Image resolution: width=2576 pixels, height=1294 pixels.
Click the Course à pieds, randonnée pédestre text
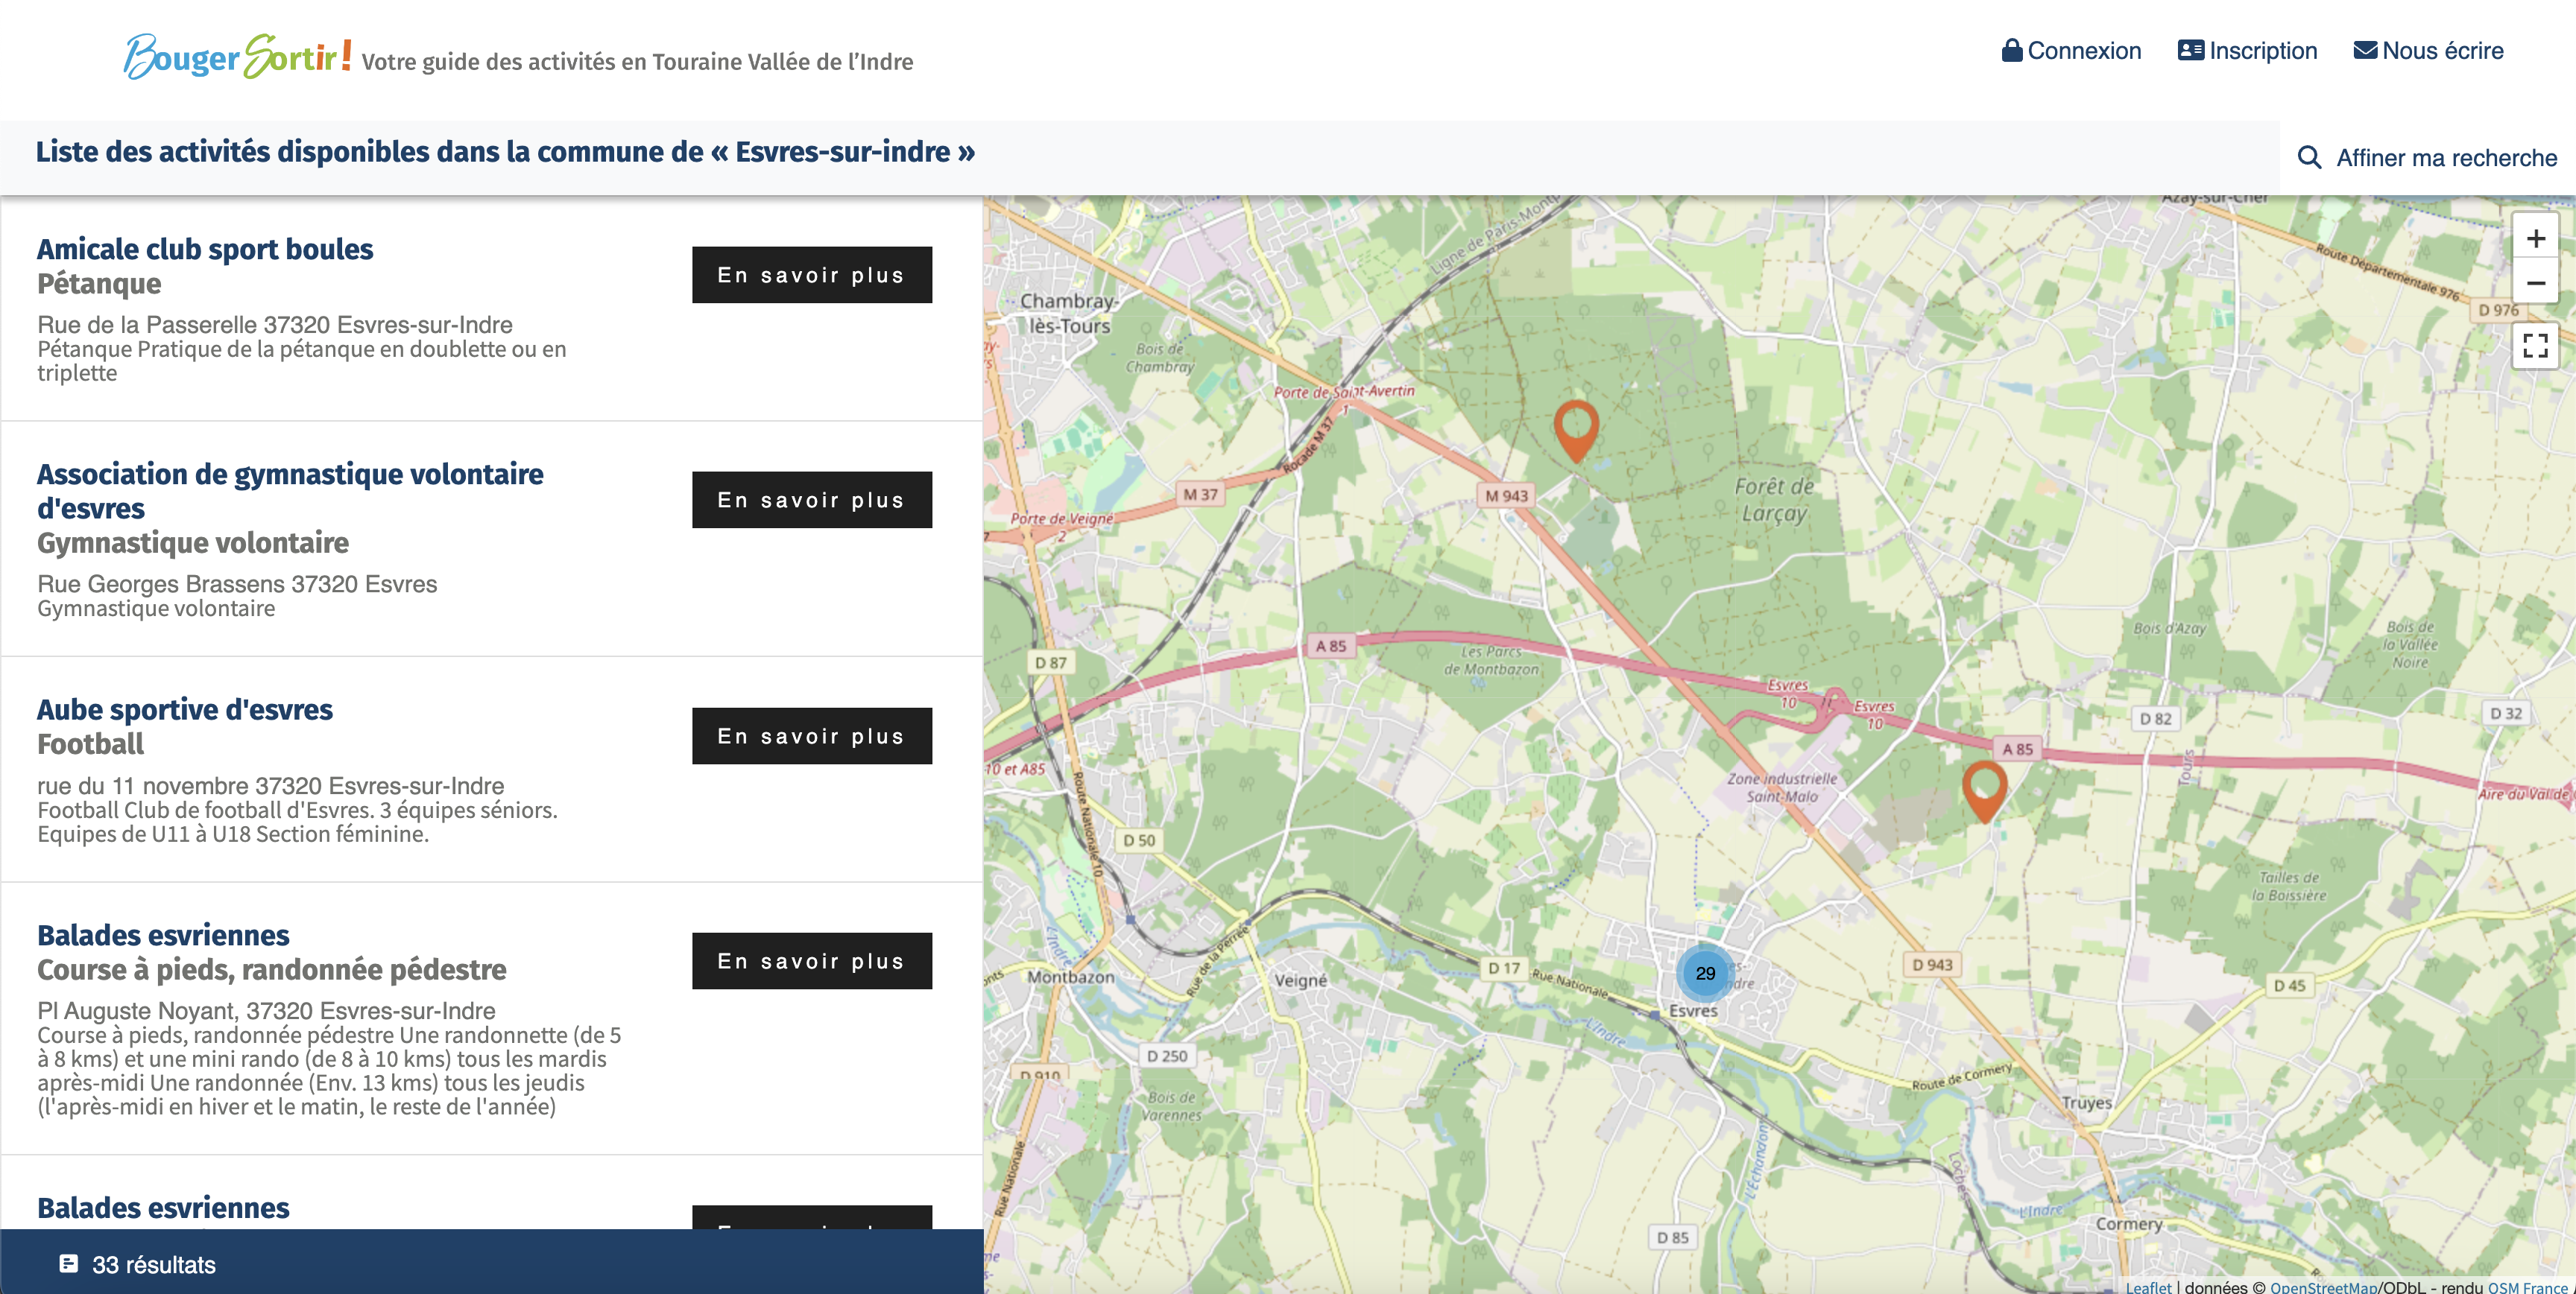[x=271, y=969]
